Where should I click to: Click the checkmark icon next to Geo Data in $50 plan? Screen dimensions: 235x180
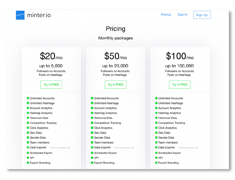[92, 133]
